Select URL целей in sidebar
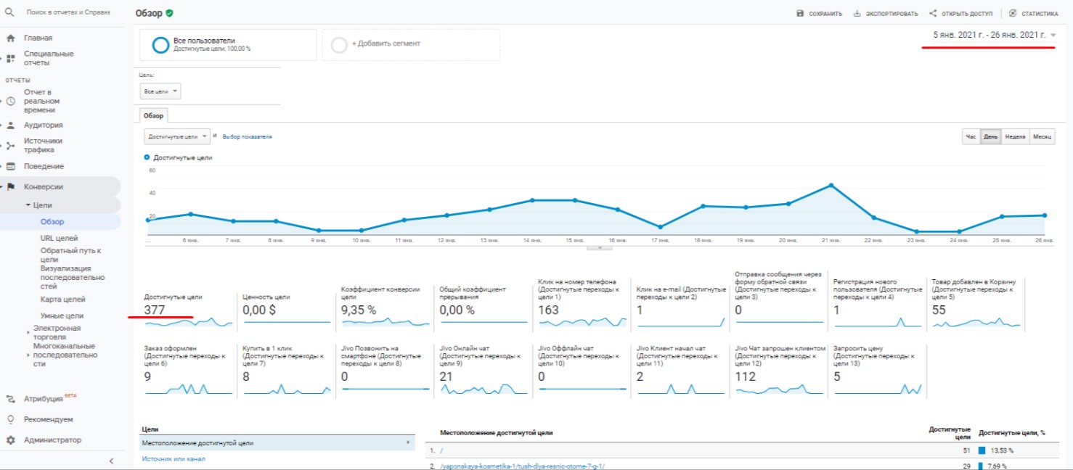Viewport: 1073px width, 470px height. pyautogui.click(x=59, y=238)
